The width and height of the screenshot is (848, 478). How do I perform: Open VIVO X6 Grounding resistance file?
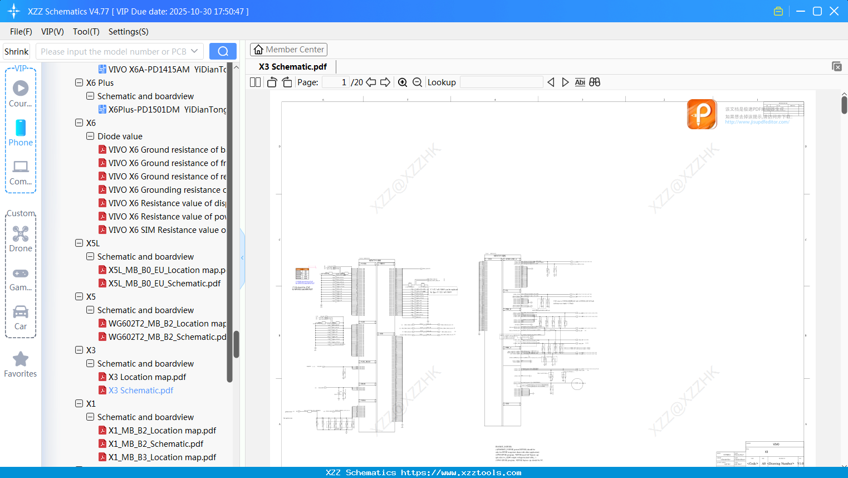pos(167,189)
